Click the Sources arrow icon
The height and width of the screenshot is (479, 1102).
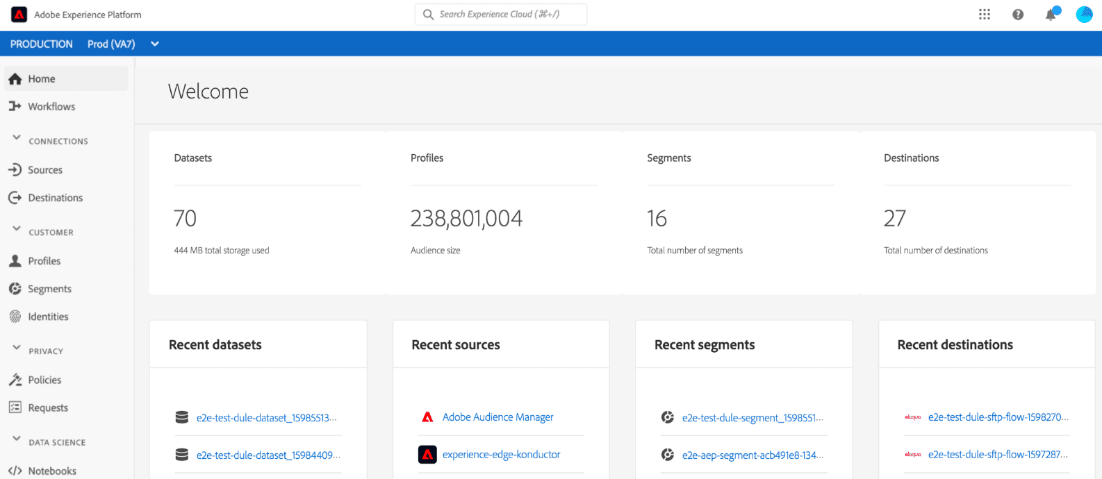click(x=15, y=169)
